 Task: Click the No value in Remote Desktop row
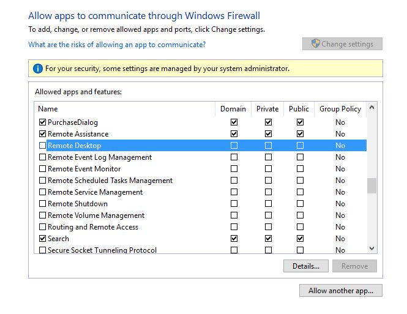point(340,145)
